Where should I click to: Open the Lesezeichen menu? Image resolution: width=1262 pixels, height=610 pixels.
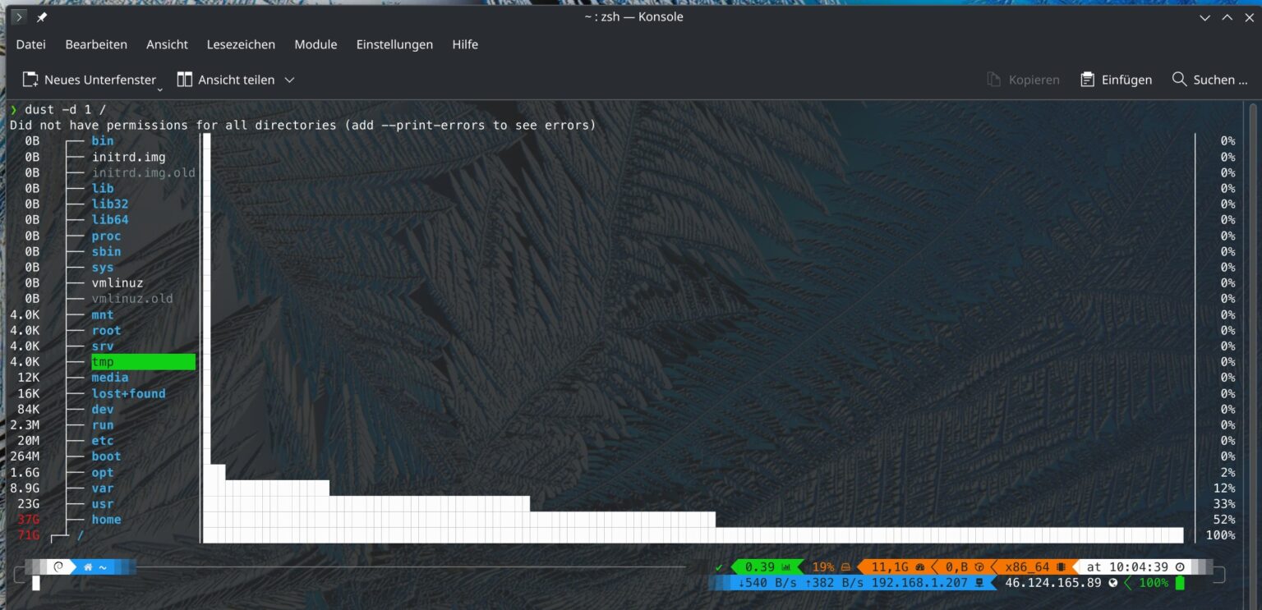241,44
